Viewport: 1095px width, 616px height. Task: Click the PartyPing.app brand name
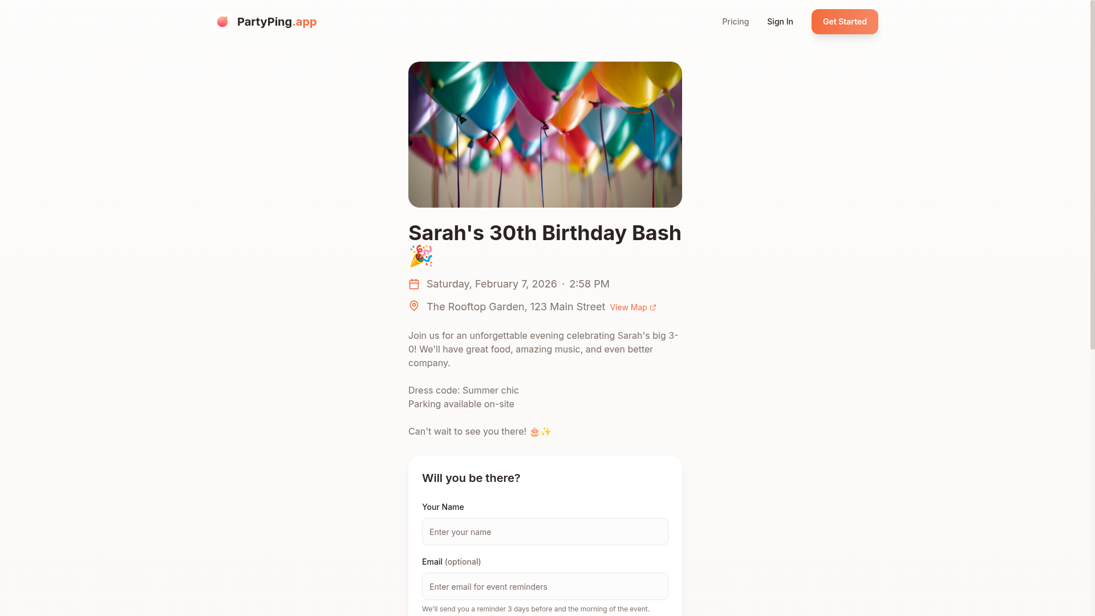[277, 22]
